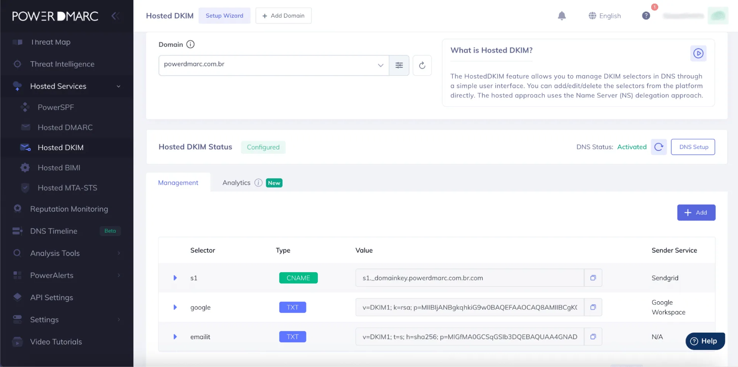Click the Domain info icon
Screen dimensions: 738x367
point(190,44)
